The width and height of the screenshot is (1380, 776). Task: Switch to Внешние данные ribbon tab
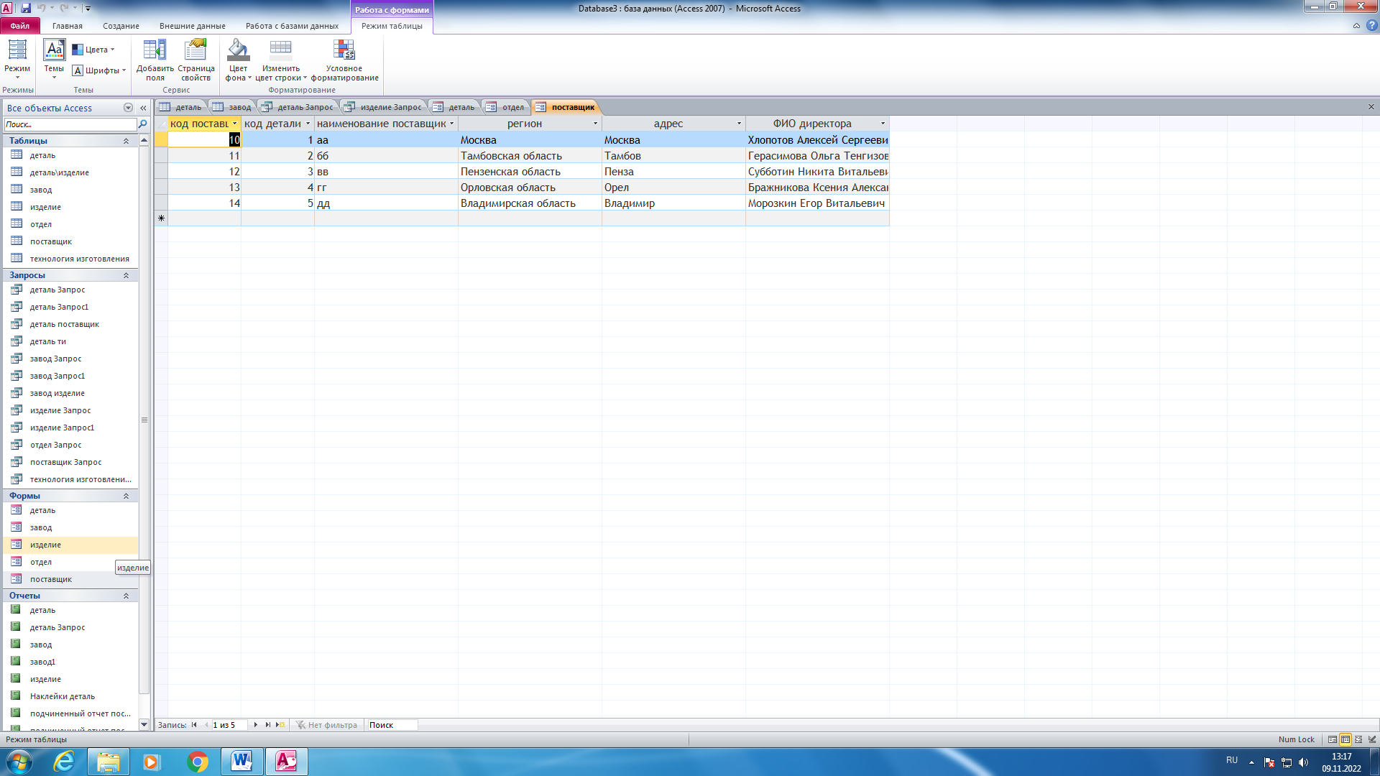[192, 26]
